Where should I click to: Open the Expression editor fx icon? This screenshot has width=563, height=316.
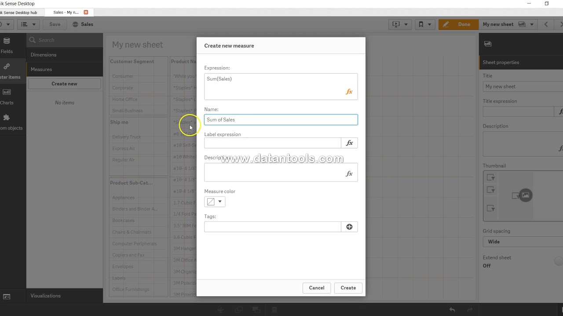(x=349, y=92)
